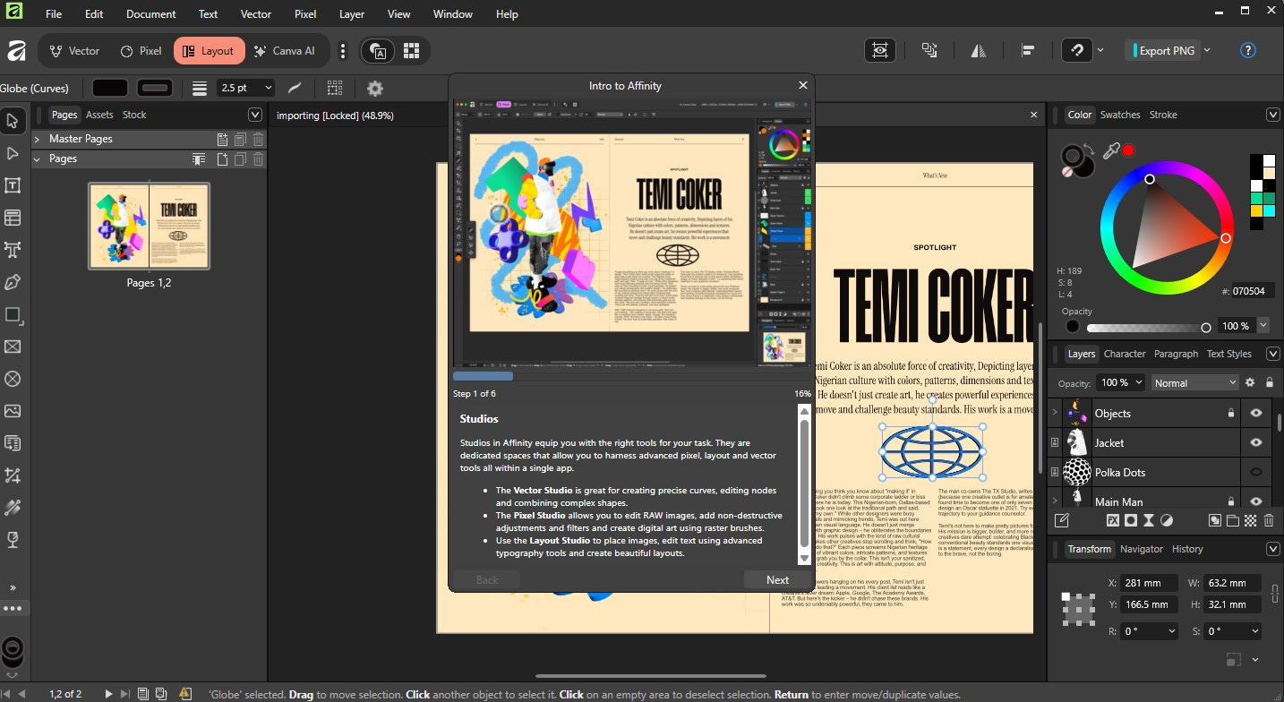The height and width of the screenshot is (702, 1284).
Task: Select the Artistic Text tool
Action: (x=13, y=250)
